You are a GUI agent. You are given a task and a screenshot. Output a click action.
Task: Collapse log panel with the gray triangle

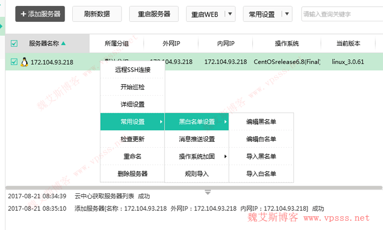point(207,192)
